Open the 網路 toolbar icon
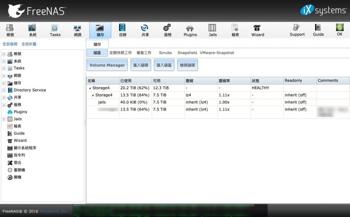 click(x=78, y=30)
